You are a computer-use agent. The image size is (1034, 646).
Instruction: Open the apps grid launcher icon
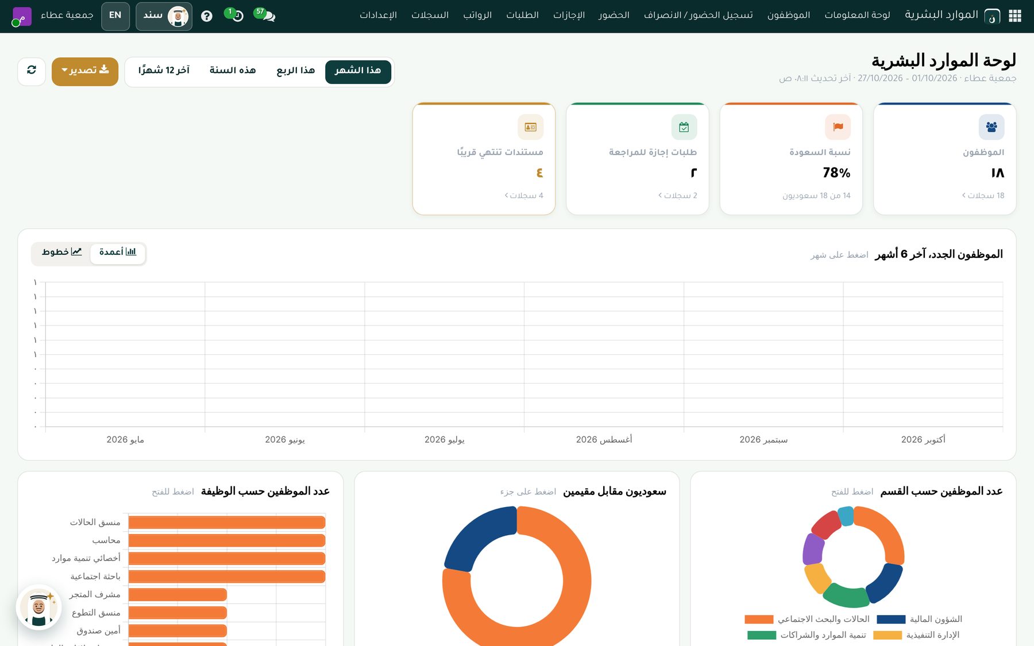1015,16
